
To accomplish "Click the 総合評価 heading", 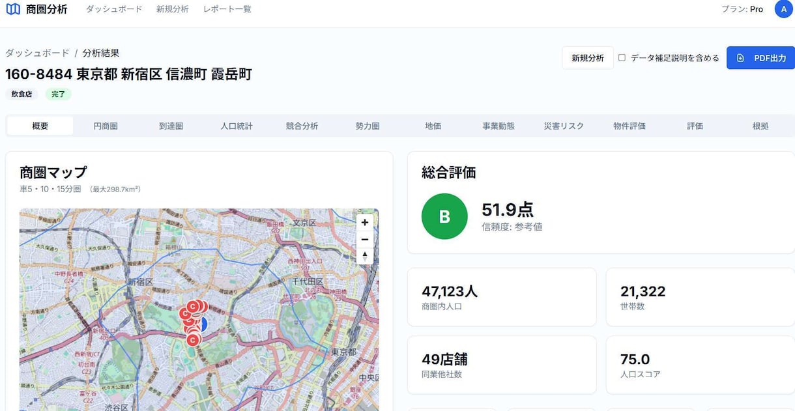I will [448, 172].
